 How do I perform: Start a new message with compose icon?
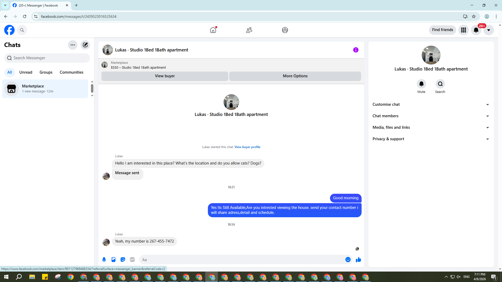click(85, 45)
